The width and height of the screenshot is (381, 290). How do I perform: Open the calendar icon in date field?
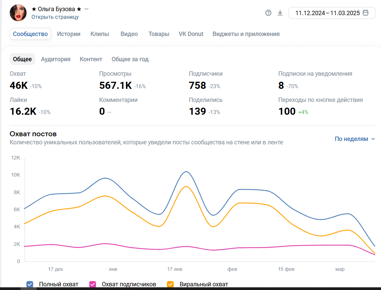366,13
